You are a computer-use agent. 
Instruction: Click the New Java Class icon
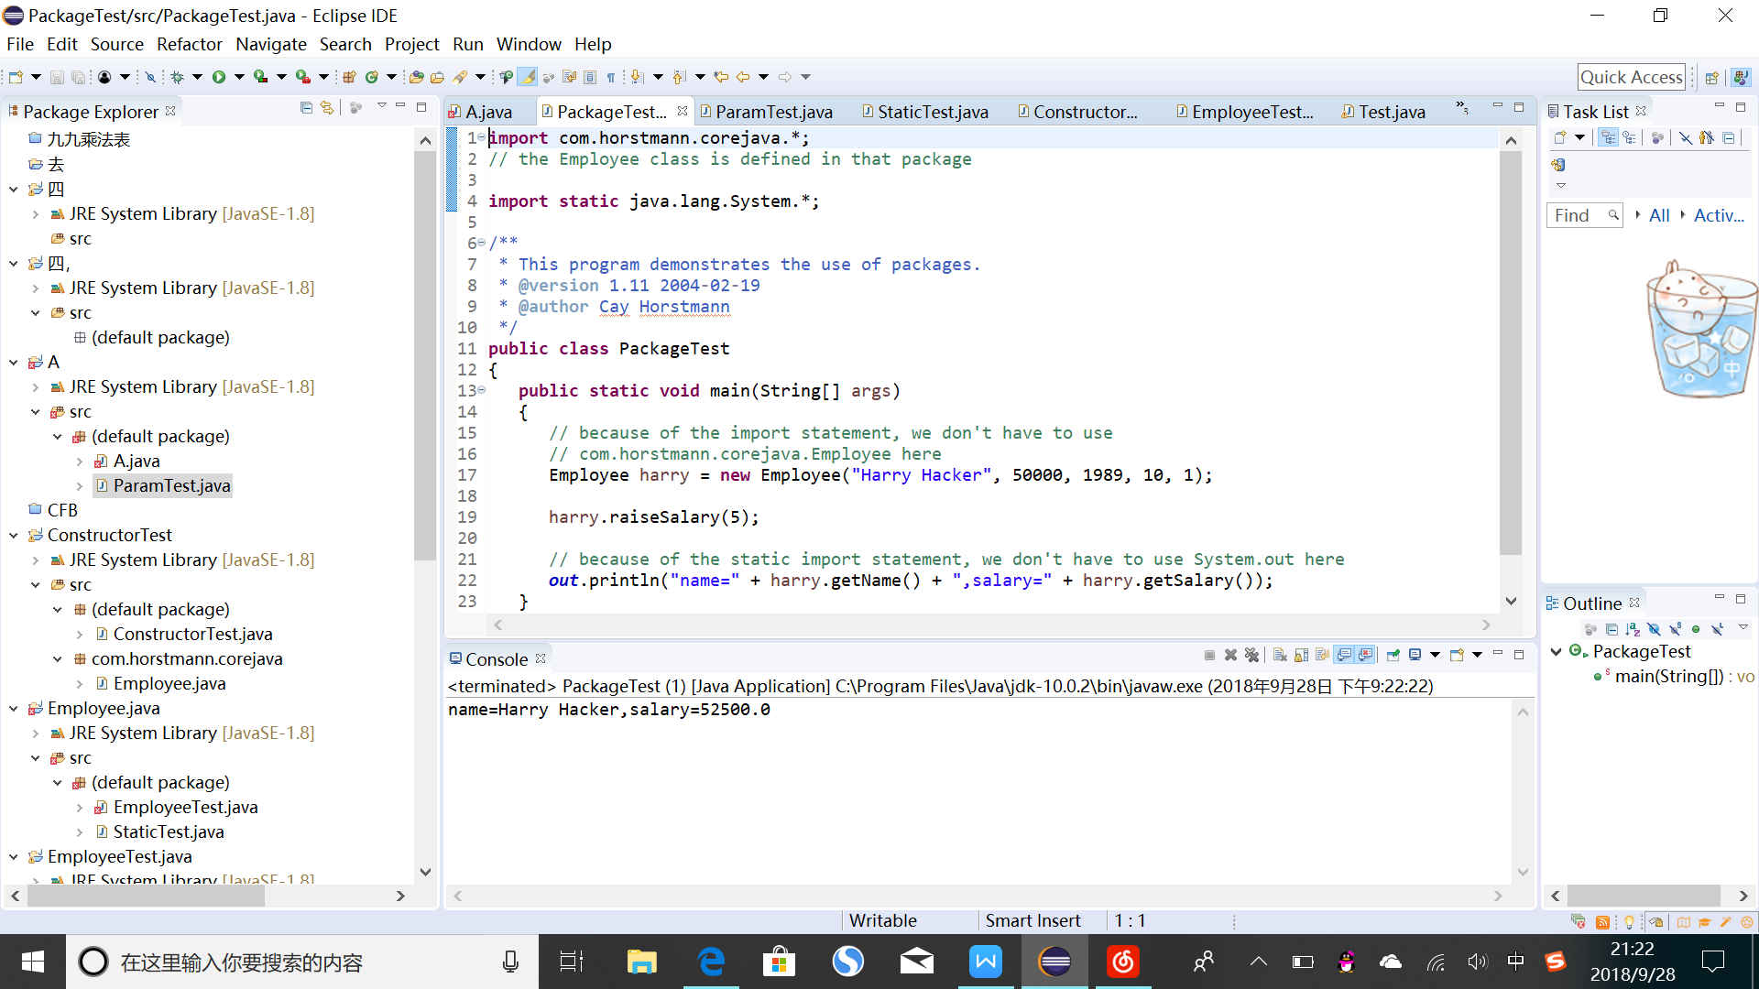371,77
